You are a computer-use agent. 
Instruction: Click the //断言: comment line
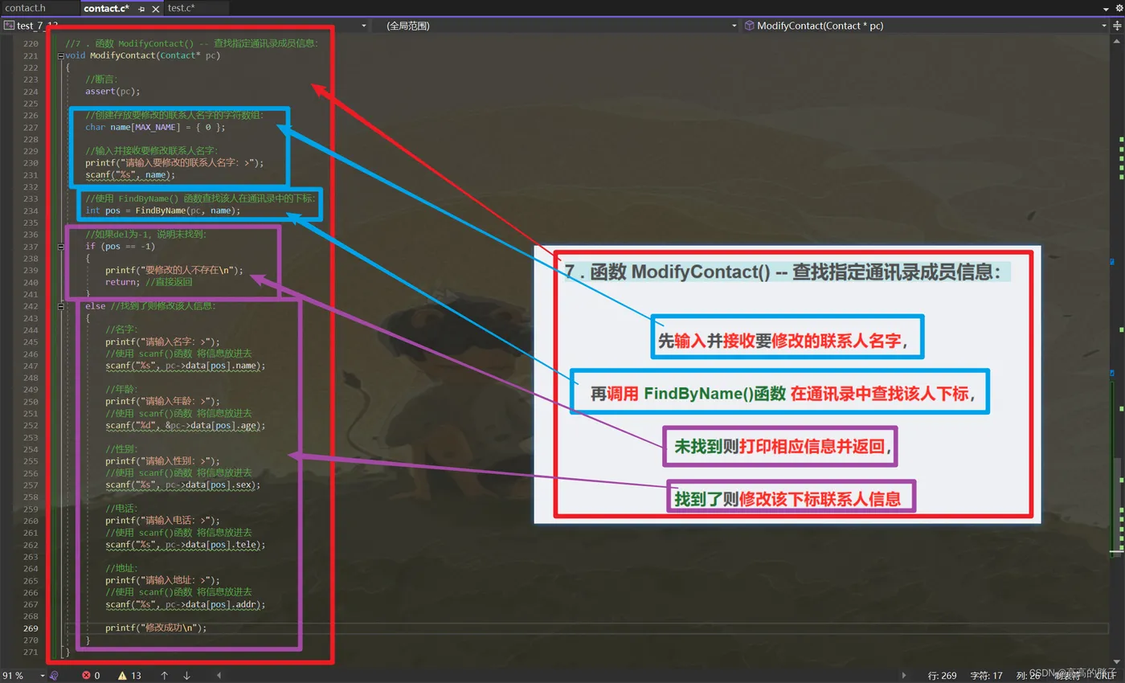pos(101,80)
